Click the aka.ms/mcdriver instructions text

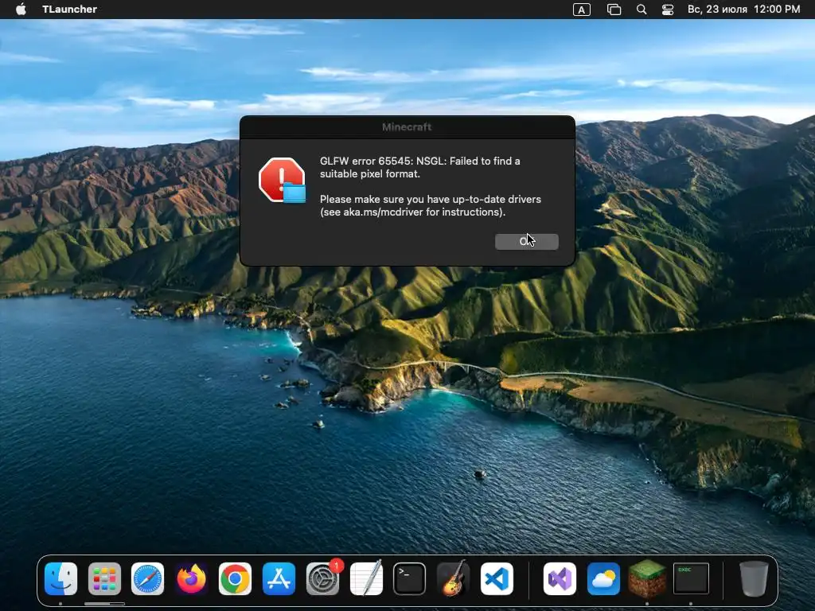(431, 206)
